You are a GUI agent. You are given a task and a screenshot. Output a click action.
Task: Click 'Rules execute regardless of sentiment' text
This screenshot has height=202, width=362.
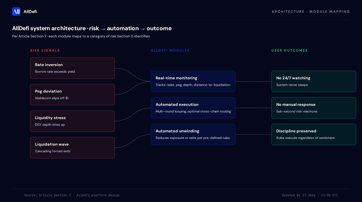[305, 138]
